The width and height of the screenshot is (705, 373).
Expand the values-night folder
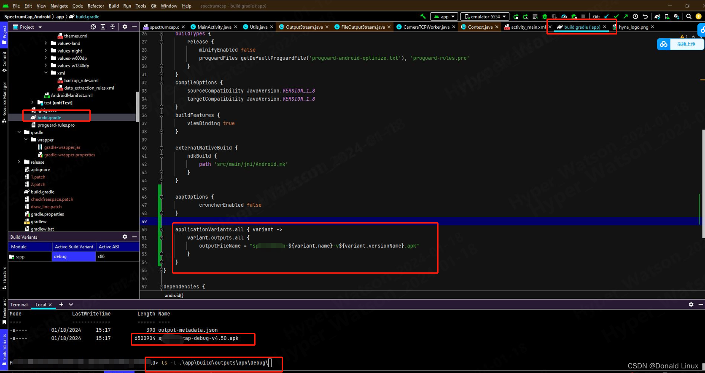point(46,51)
